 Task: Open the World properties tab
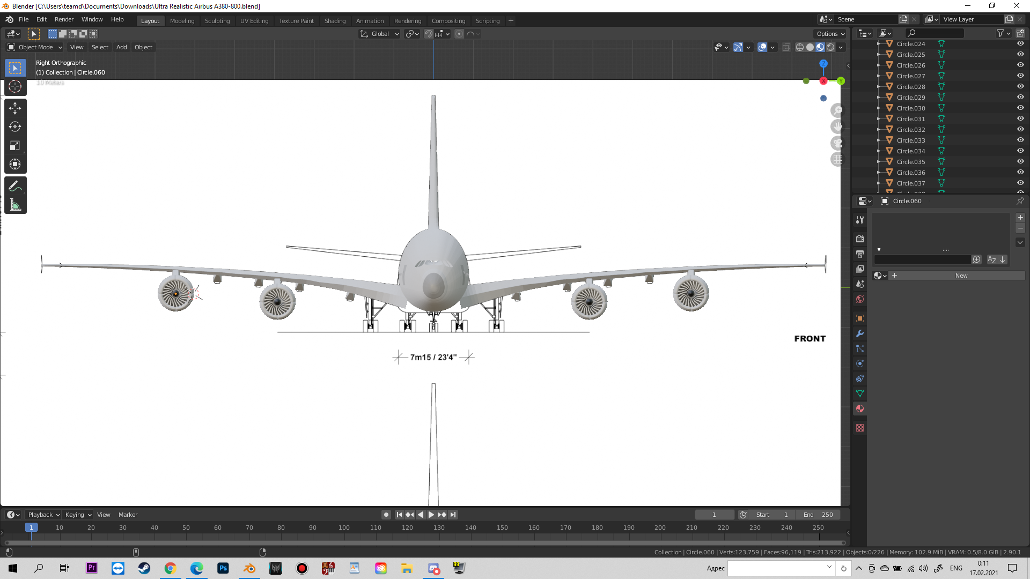pyautogui.click(x=859, y=299)
